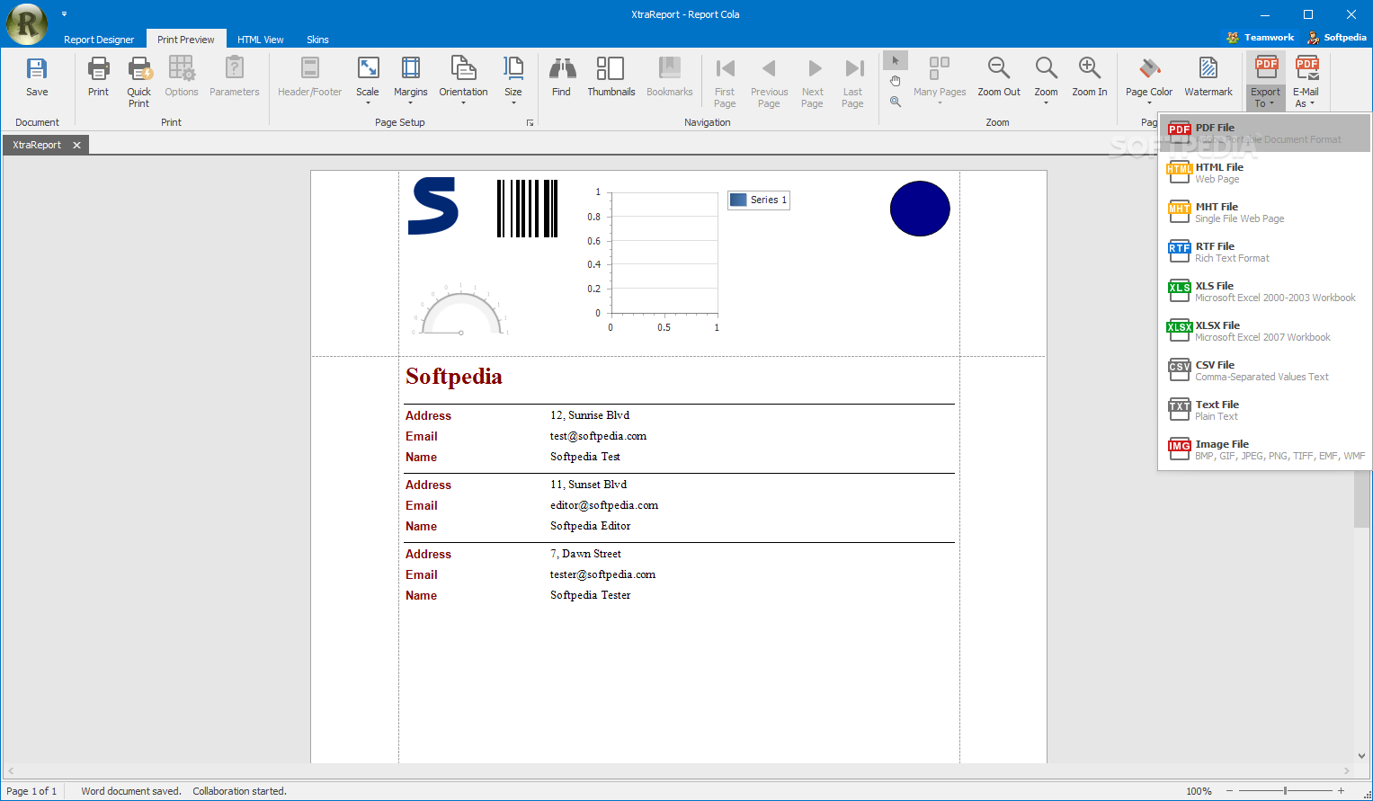Open the page Size options
The width and height of the screenshot is (1373, 801).
coord(513,81)
